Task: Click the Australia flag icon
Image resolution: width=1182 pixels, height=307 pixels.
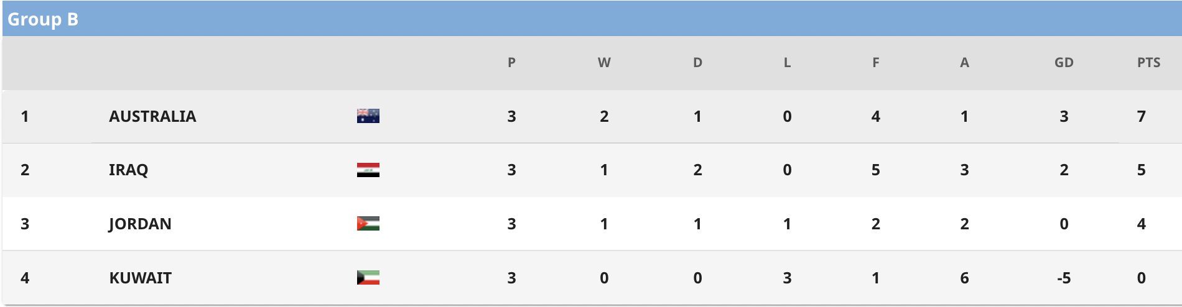Action: 368,116
